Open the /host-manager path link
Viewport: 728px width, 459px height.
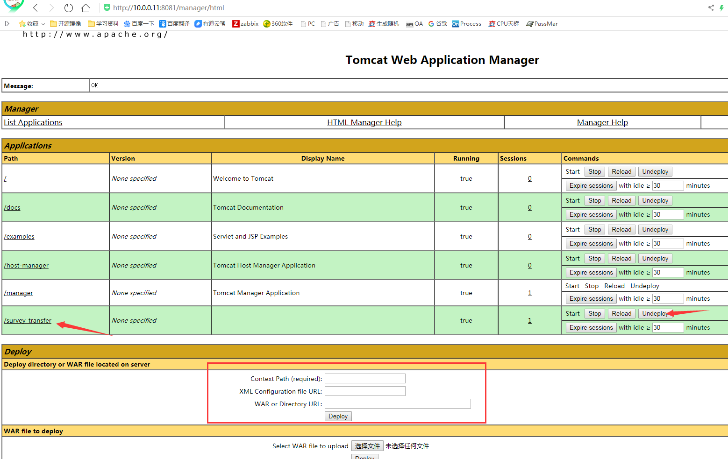tap(26, 265)
